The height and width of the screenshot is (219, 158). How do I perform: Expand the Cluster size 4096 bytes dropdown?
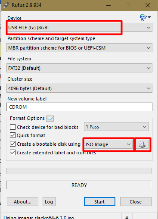79,88
